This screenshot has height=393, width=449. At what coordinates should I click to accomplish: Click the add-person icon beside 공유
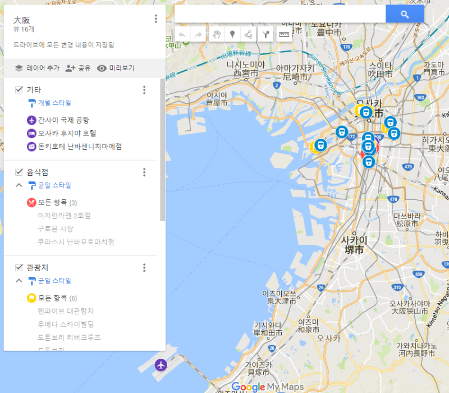pos(70,68)
